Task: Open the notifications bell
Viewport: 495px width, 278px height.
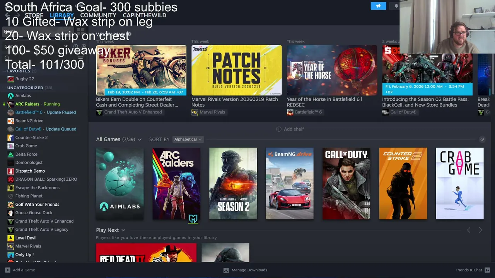Action: (396, 6)
